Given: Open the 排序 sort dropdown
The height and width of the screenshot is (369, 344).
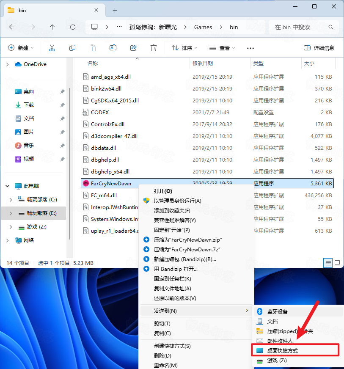Looking at the screenshot, I should (x=184, y=48).
